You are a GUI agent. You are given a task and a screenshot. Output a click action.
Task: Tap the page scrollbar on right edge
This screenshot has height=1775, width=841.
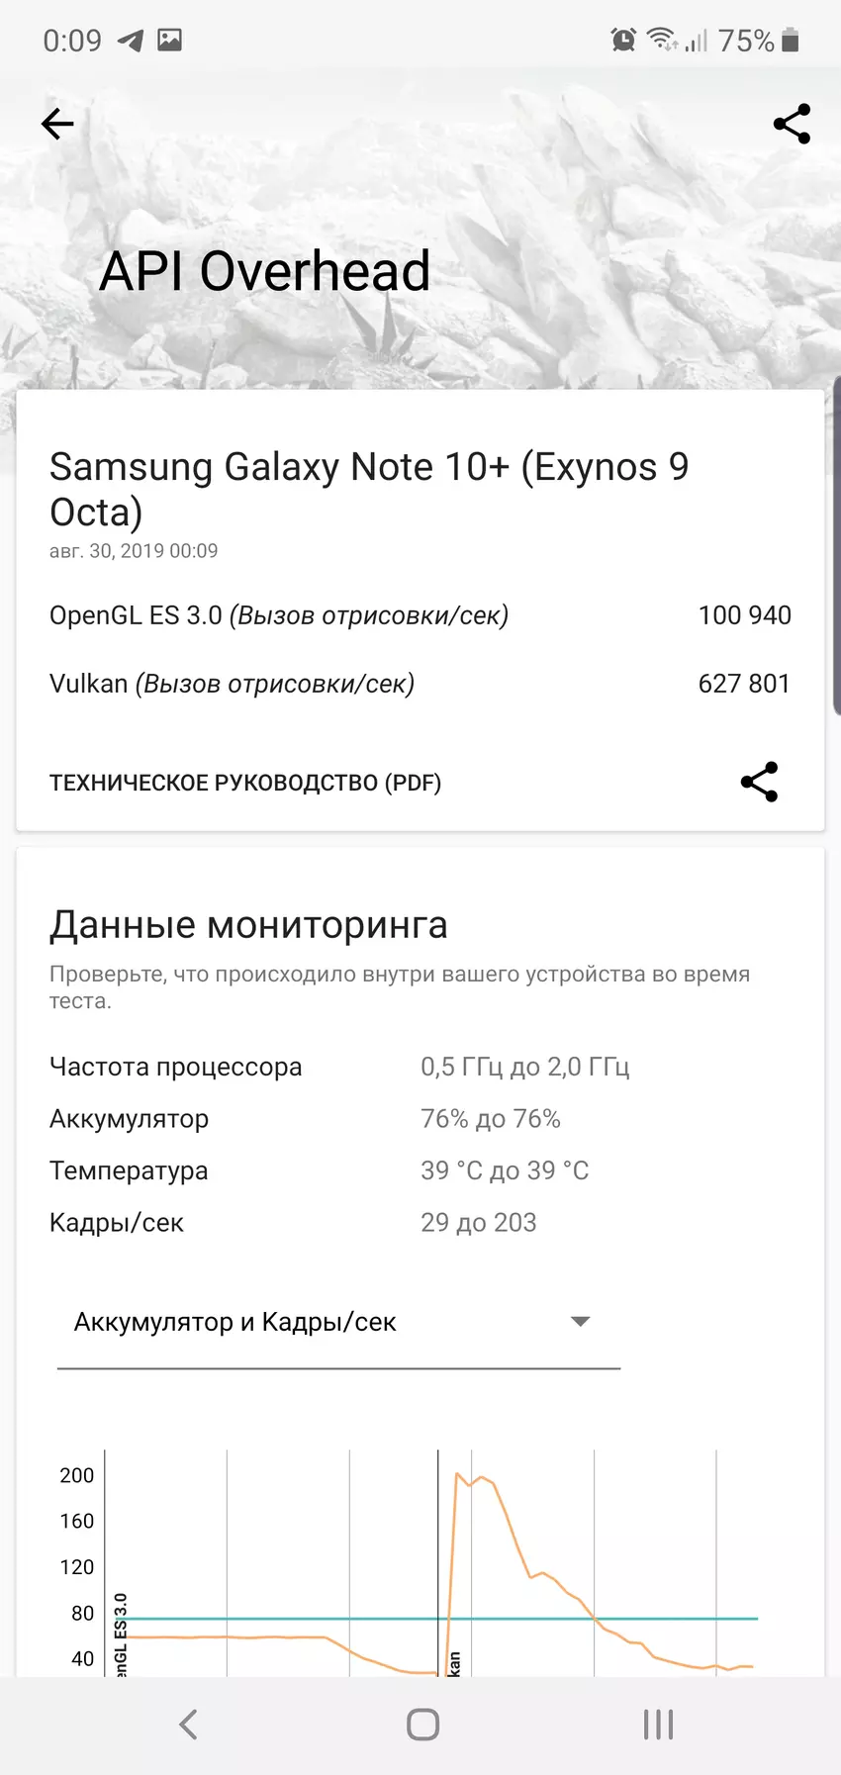[x=836, y=544]
